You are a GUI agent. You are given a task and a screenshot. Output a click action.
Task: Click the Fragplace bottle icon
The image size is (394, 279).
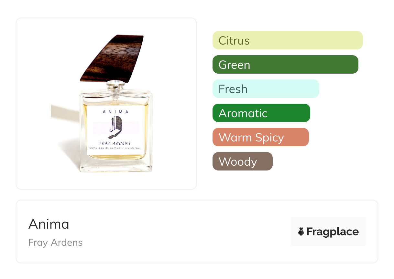(x=301, y=232)
